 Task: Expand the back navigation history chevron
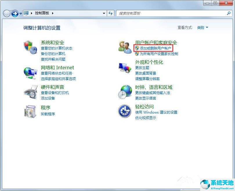tap(20, 13)
